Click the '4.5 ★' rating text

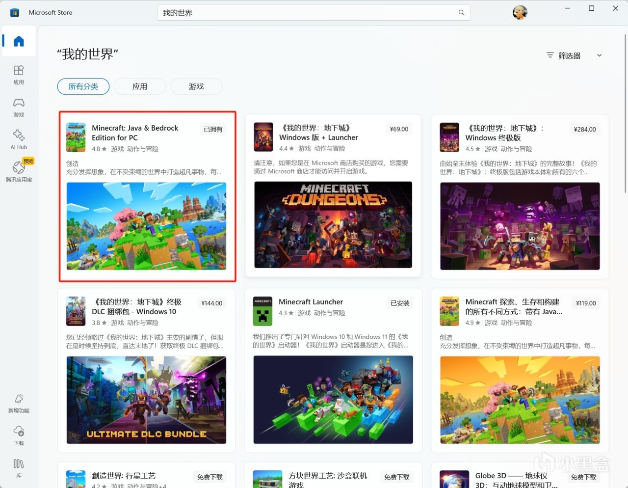473,149
